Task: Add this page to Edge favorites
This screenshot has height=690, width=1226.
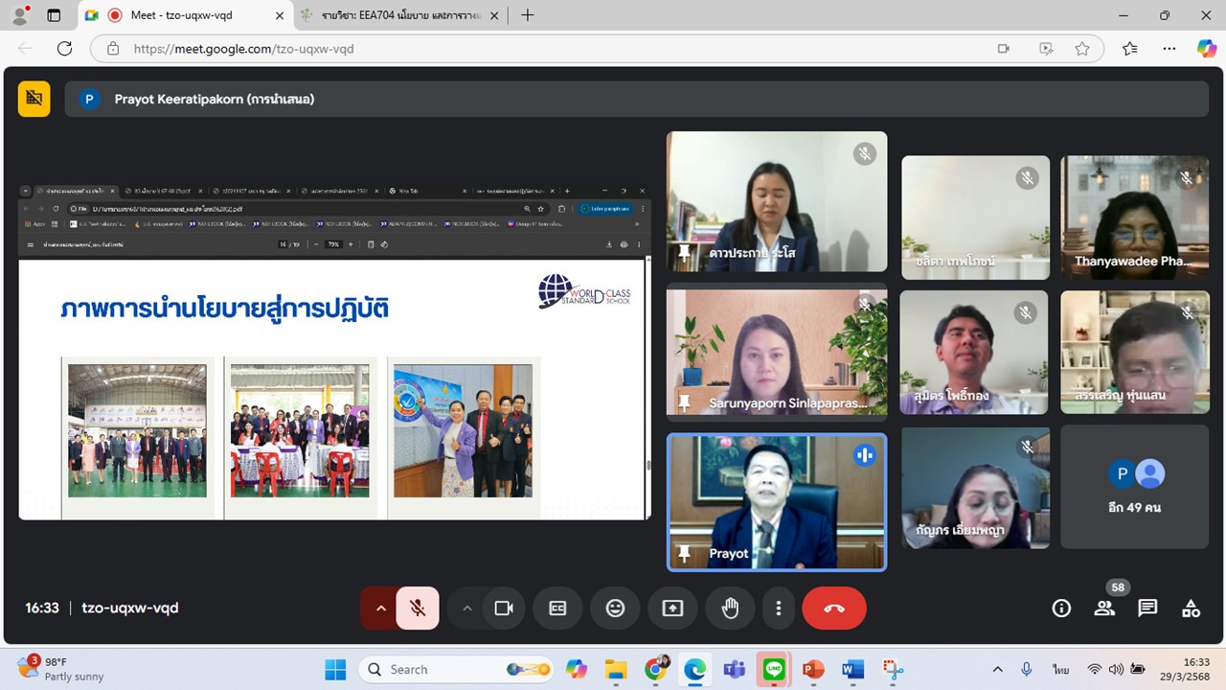Action: coord(1082,49)
